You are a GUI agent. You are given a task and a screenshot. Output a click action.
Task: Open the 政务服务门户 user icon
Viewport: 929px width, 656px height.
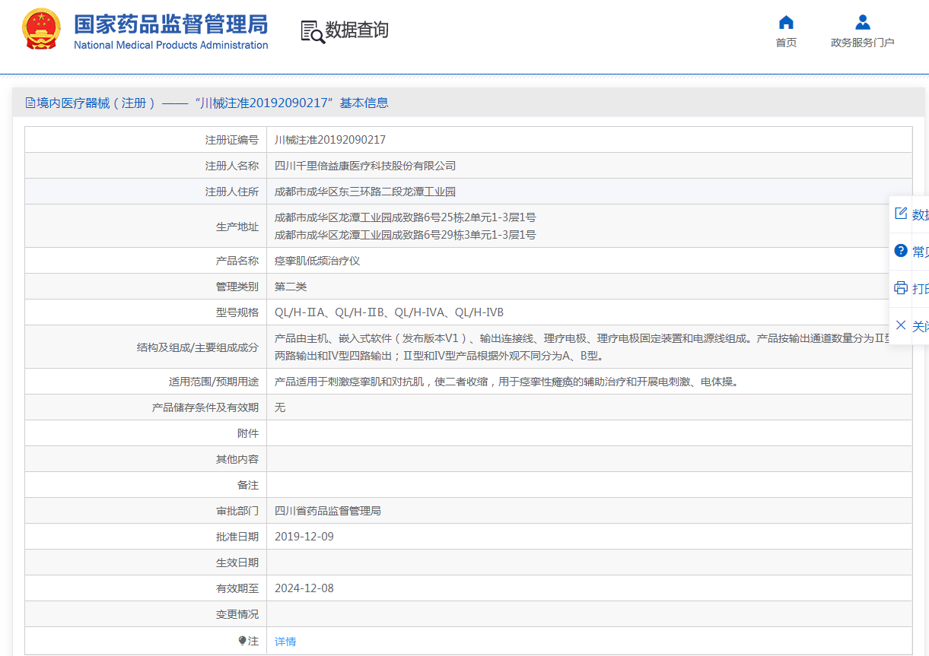[862, 22]
